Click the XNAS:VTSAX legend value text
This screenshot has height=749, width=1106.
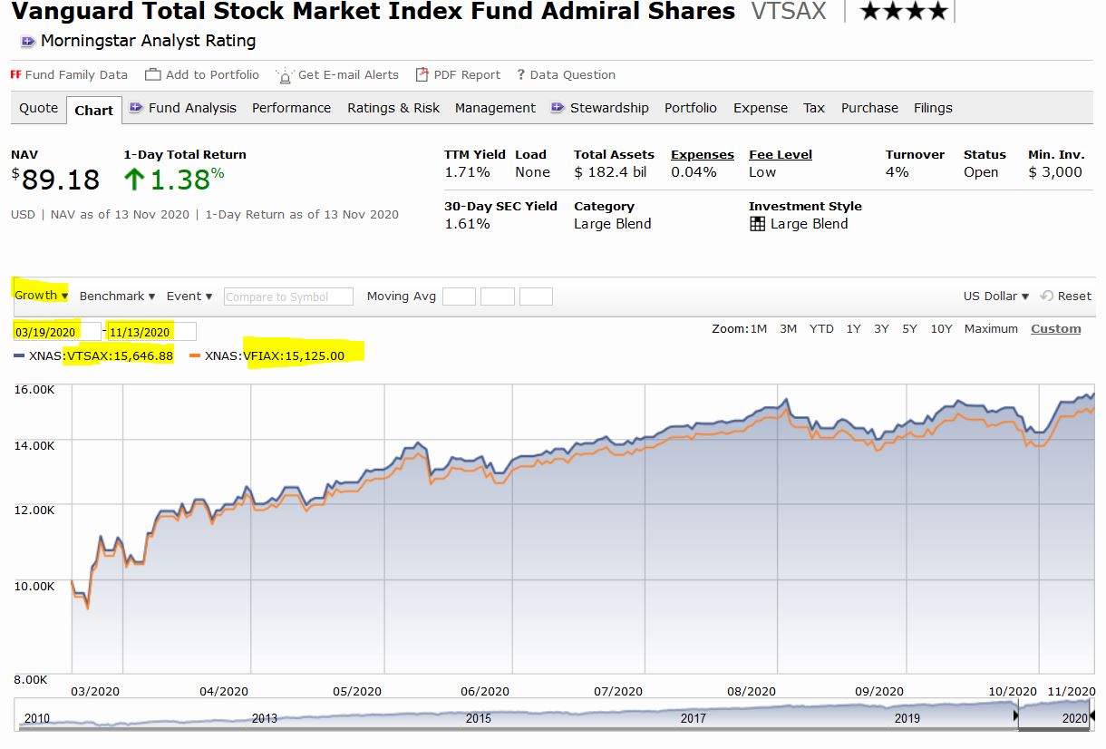coord(101,355)
